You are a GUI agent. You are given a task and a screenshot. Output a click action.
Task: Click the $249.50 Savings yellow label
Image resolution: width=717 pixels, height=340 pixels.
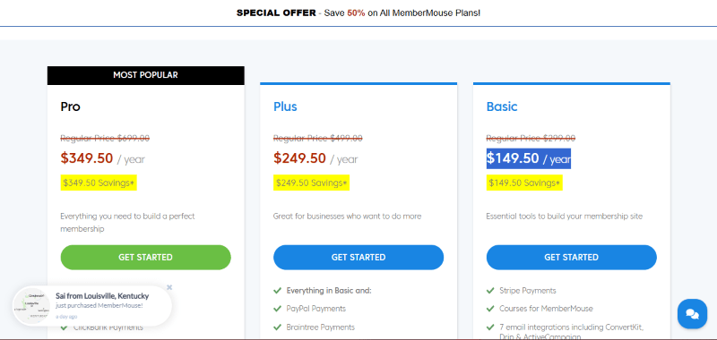(311, 183)
